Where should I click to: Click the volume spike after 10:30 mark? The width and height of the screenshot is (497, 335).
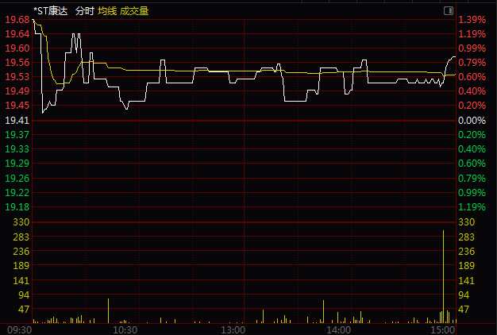pos(108,310)
